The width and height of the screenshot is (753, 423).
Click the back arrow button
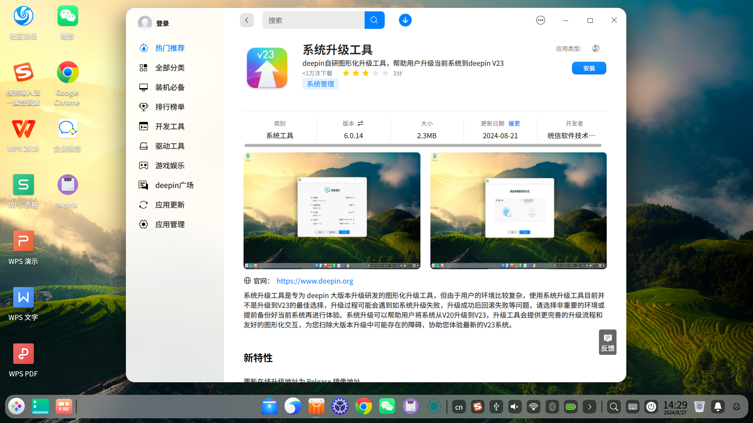point(247,20)
